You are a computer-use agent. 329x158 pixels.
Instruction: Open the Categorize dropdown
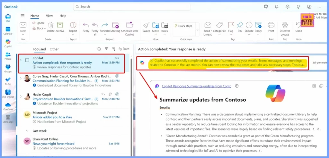click(x=219, y=35)
